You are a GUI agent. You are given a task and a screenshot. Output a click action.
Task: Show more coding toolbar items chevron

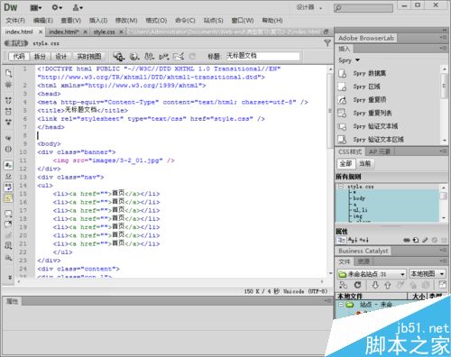pyautogui.click(x=10, y=277)
